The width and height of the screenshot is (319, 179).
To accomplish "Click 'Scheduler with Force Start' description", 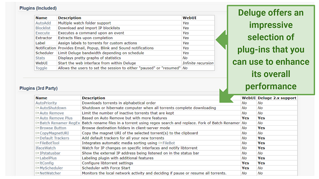I will click(106, 168).
